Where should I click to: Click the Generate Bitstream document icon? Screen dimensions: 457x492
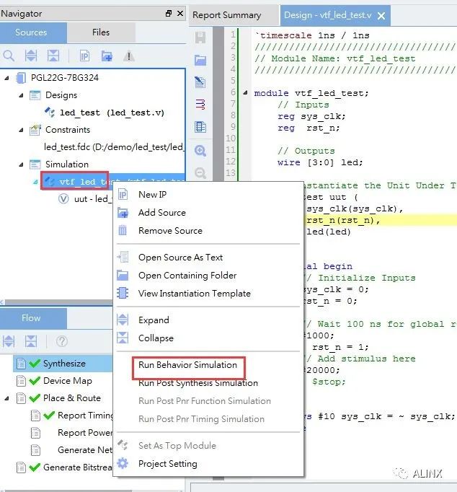[21, 467]
